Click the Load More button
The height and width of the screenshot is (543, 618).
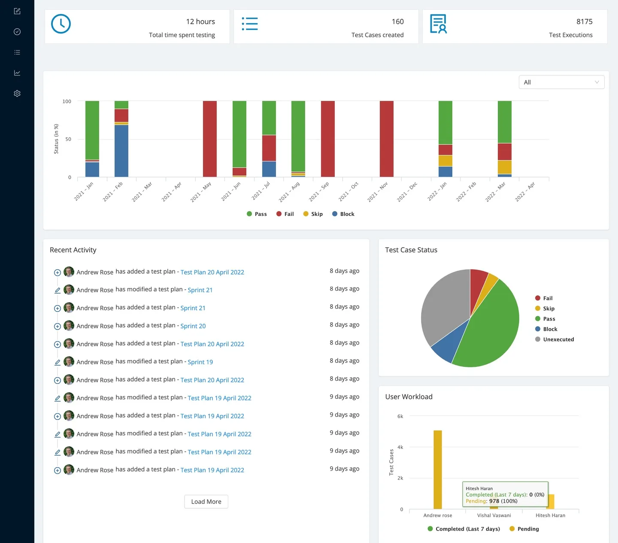tap(206, 501)
